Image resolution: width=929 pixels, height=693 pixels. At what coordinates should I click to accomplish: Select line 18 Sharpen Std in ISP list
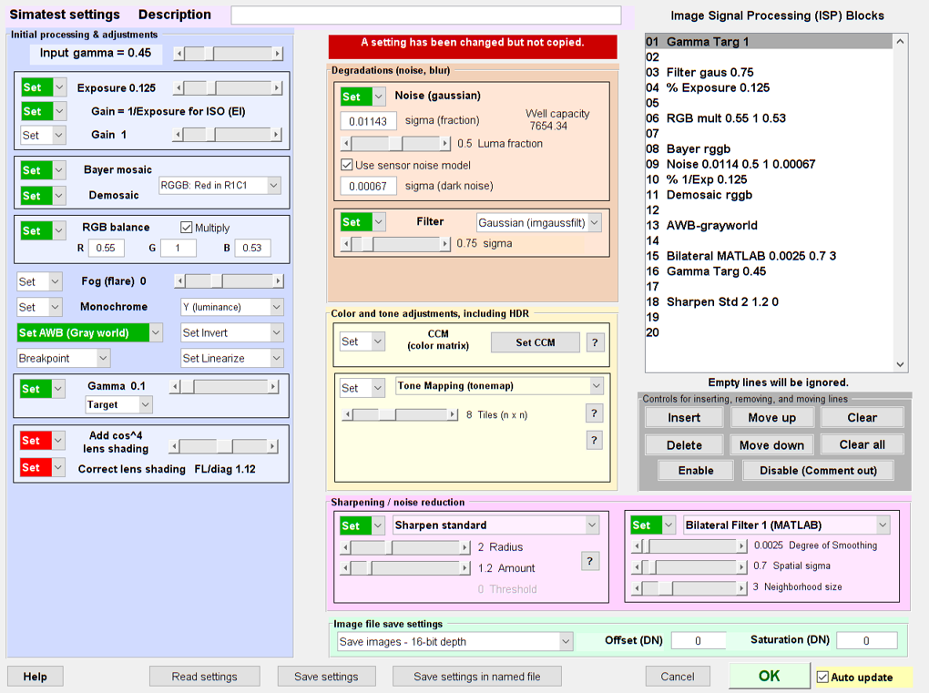pyautogui.click(x=722, y=302)
